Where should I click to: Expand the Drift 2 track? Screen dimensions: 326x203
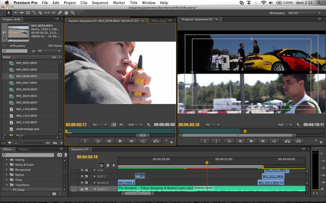[x=95, y=176]
